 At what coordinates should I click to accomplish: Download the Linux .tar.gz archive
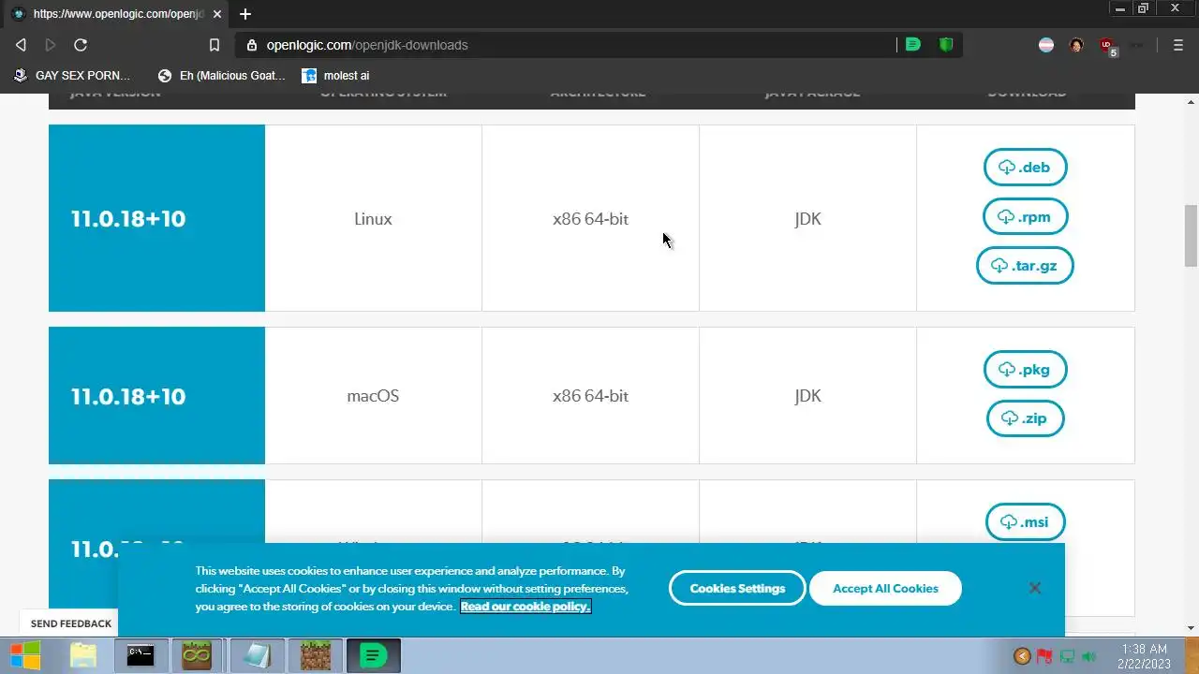1025,266
